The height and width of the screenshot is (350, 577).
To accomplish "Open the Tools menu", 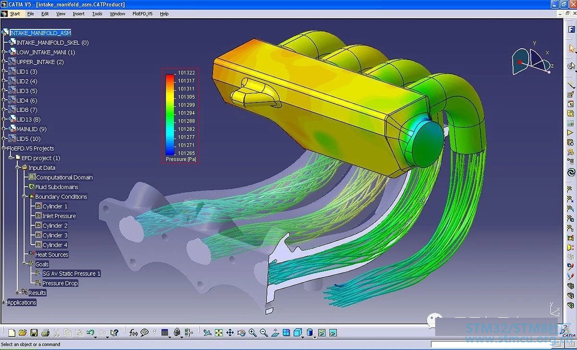I will [97, 14].
